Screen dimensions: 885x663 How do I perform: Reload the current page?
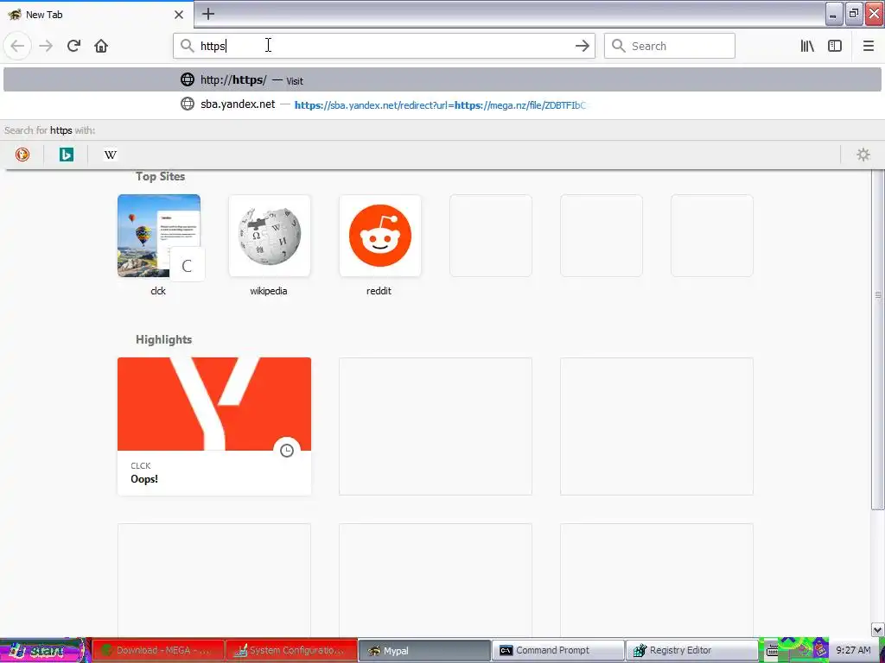tap(73, 46)
